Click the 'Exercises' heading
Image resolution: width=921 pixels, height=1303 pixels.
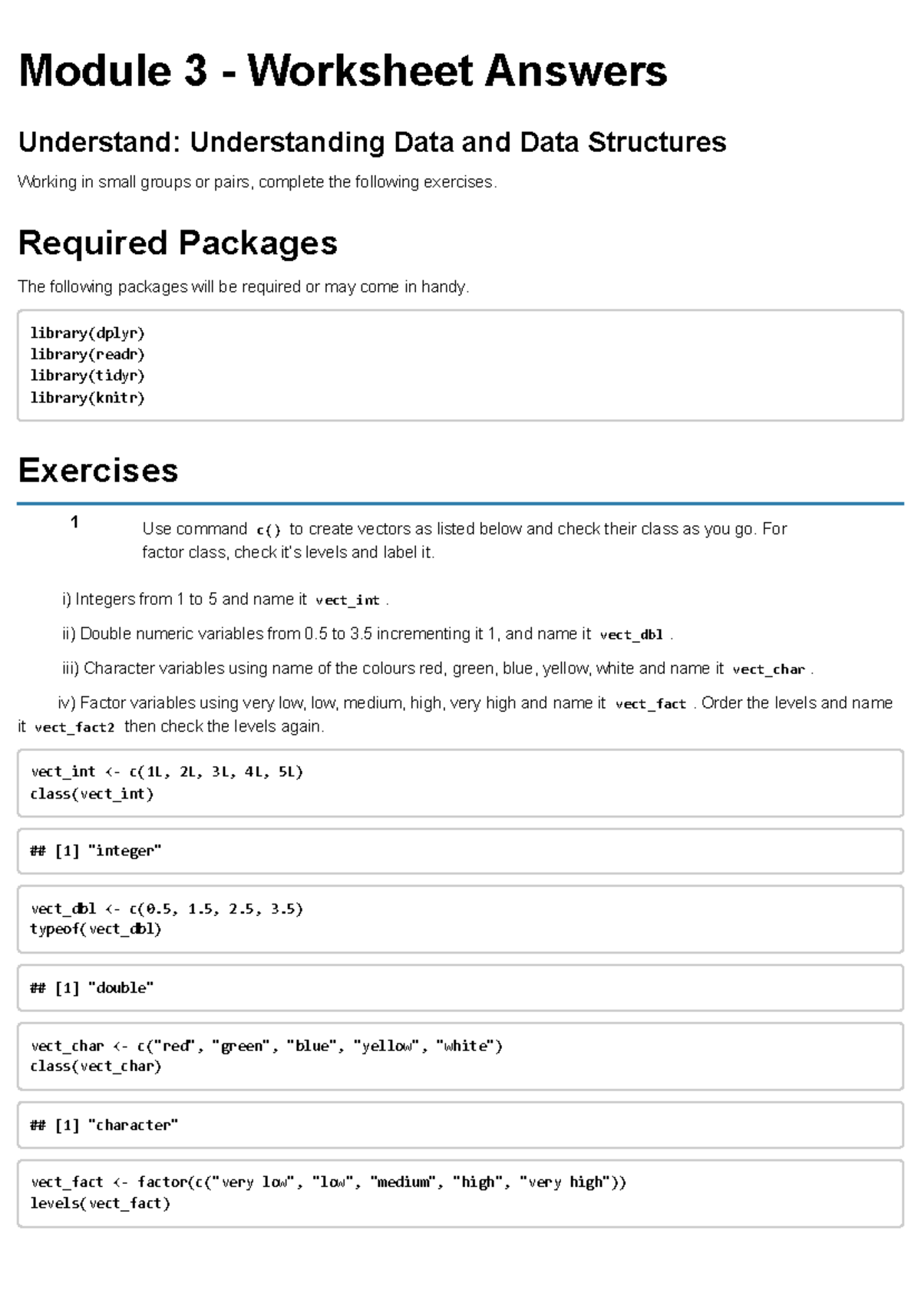[x=97, y=470]
